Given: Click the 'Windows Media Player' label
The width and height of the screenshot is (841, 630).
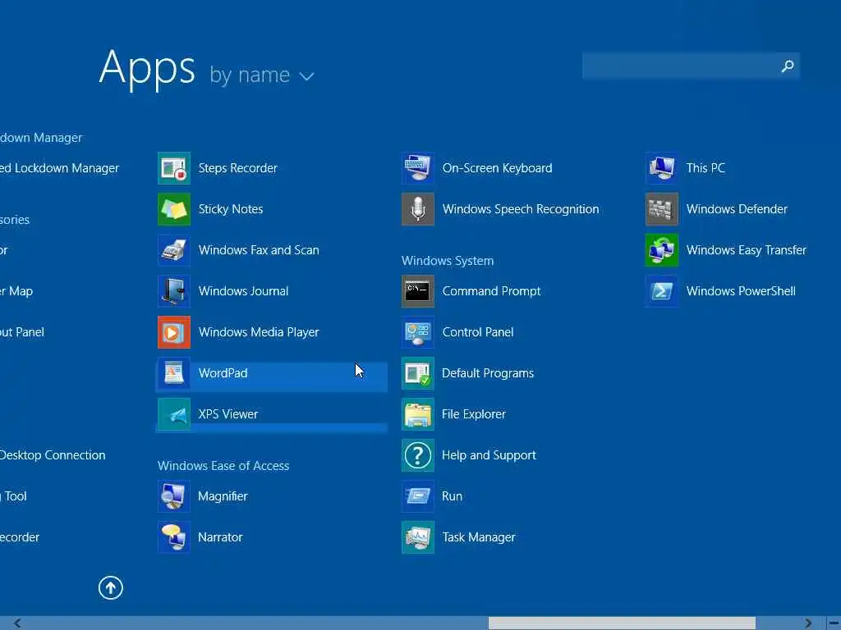Looking at the screenshot, I should [x=259, y=332].
